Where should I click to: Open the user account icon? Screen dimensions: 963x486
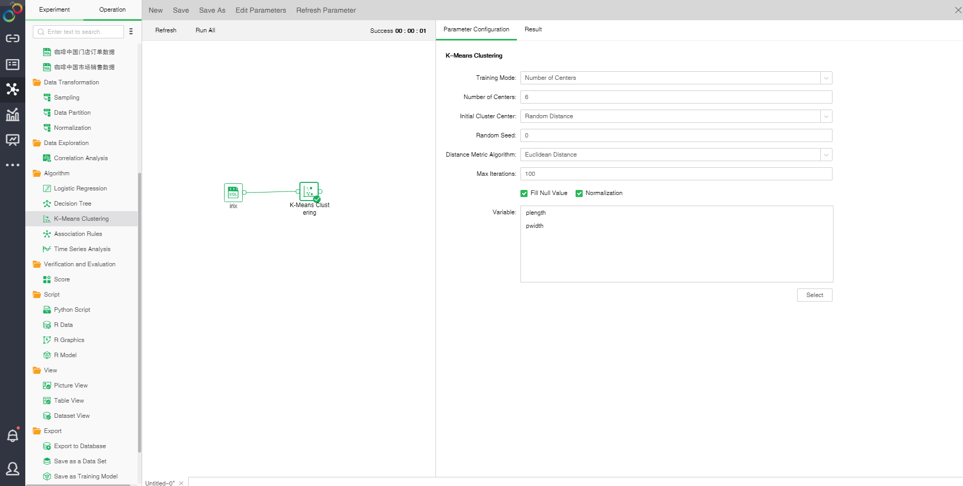pyautogui.click(x=12, y=469)
